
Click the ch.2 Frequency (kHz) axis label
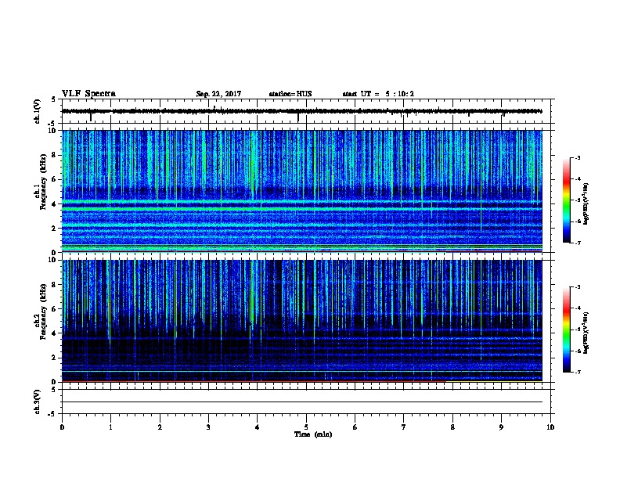tap(40, 312)
